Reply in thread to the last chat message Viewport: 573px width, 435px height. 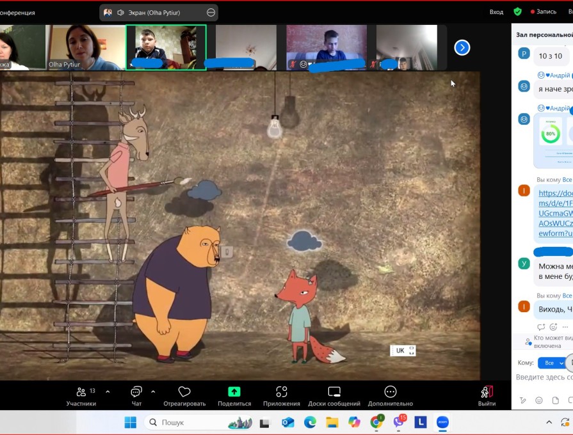541,327
